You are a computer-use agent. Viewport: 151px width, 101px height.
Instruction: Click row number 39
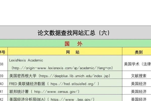[x=2, y=76]
